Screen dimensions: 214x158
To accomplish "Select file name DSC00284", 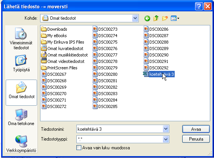I will [x=108, y=100].
